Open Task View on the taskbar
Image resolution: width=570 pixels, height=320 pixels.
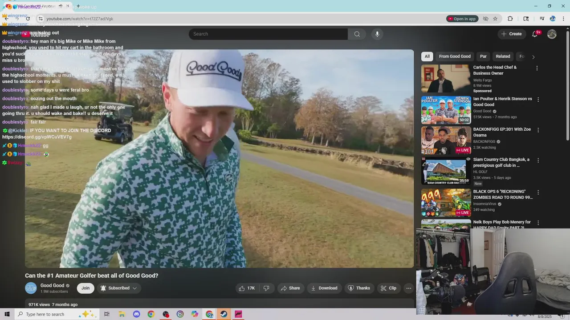[x=107, y=314]
